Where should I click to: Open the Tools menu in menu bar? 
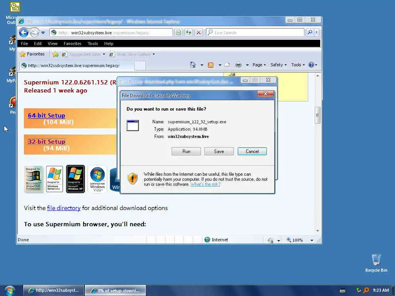[93, 44]
